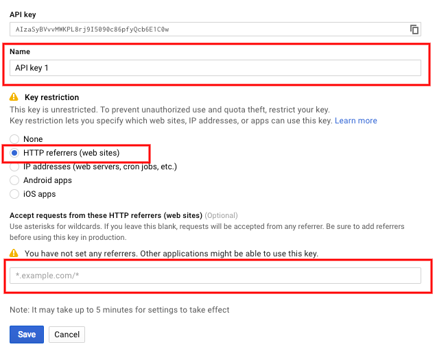
Task: Click inside the API key value field
Action: [206, 29]
